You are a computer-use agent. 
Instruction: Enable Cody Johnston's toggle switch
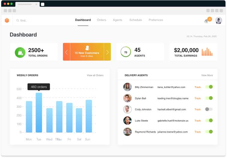[x=209, y=109]
